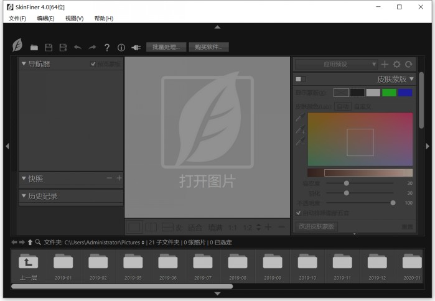Click the 不透明度 slider handle
This screenshot has width=435, height=301.
393,203
